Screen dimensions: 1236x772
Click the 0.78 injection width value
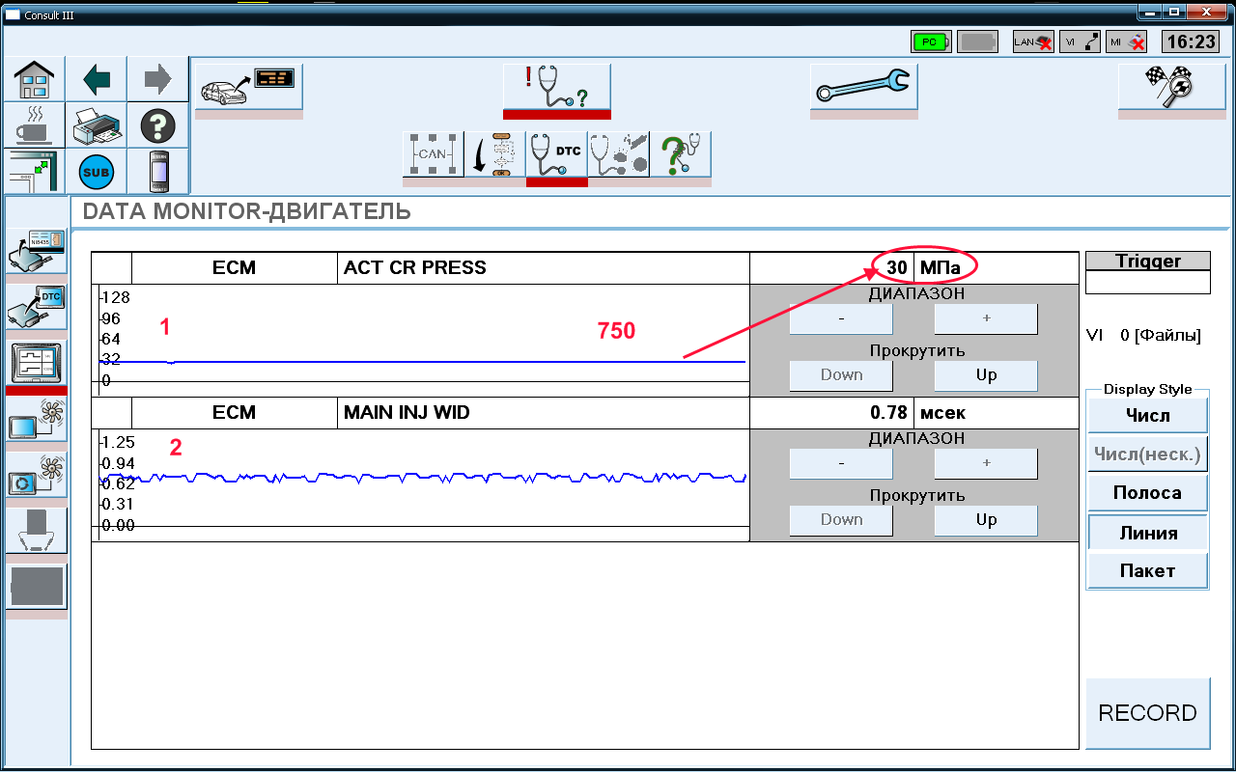point(888,413)
